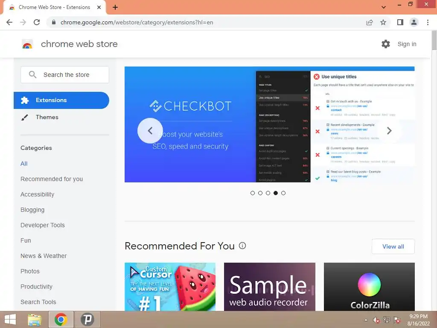The width and height of the screenshot is (437, 328).
Task: Click the address bar URL
Action: tap(137, 22)
